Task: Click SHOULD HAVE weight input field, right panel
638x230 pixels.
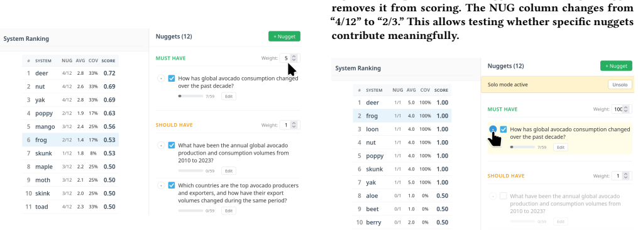Action: [617, 176]
